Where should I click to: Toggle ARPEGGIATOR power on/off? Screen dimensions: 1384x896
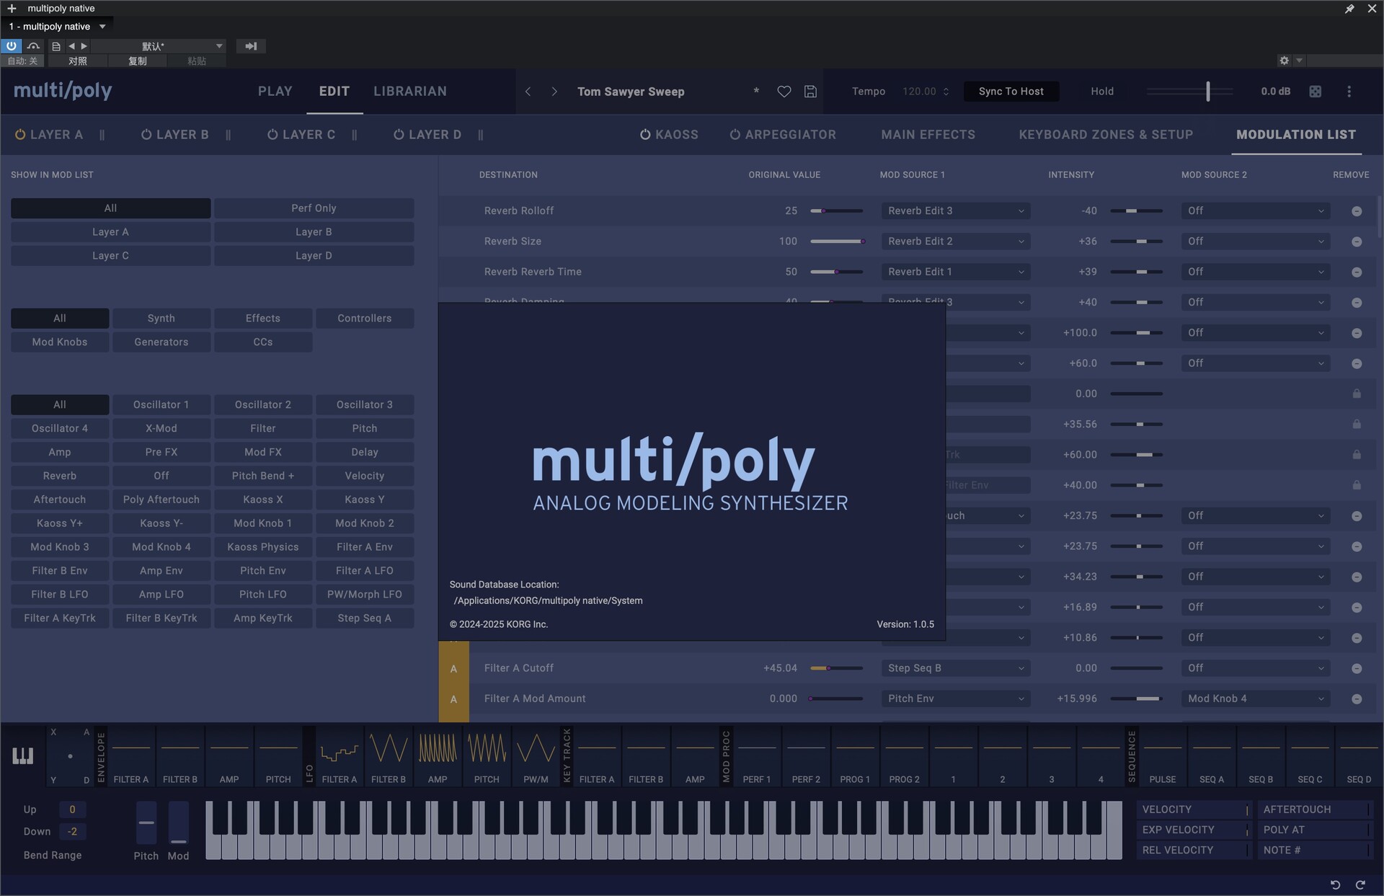click(x=735, y=135)
